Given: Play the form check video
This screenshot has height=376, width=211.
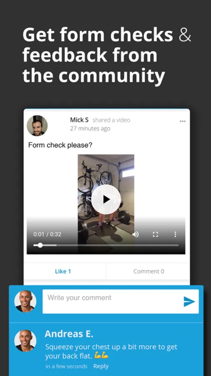Looking at the screenshot, I should (x=106, y=199).
